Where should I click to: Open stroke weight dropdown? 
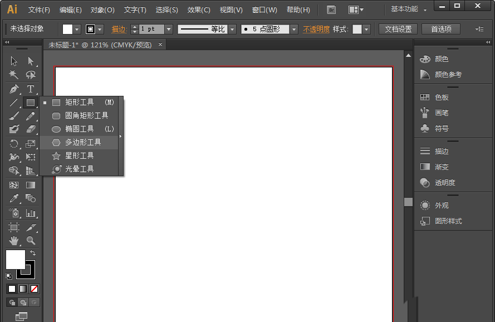[x=169, y=30]
